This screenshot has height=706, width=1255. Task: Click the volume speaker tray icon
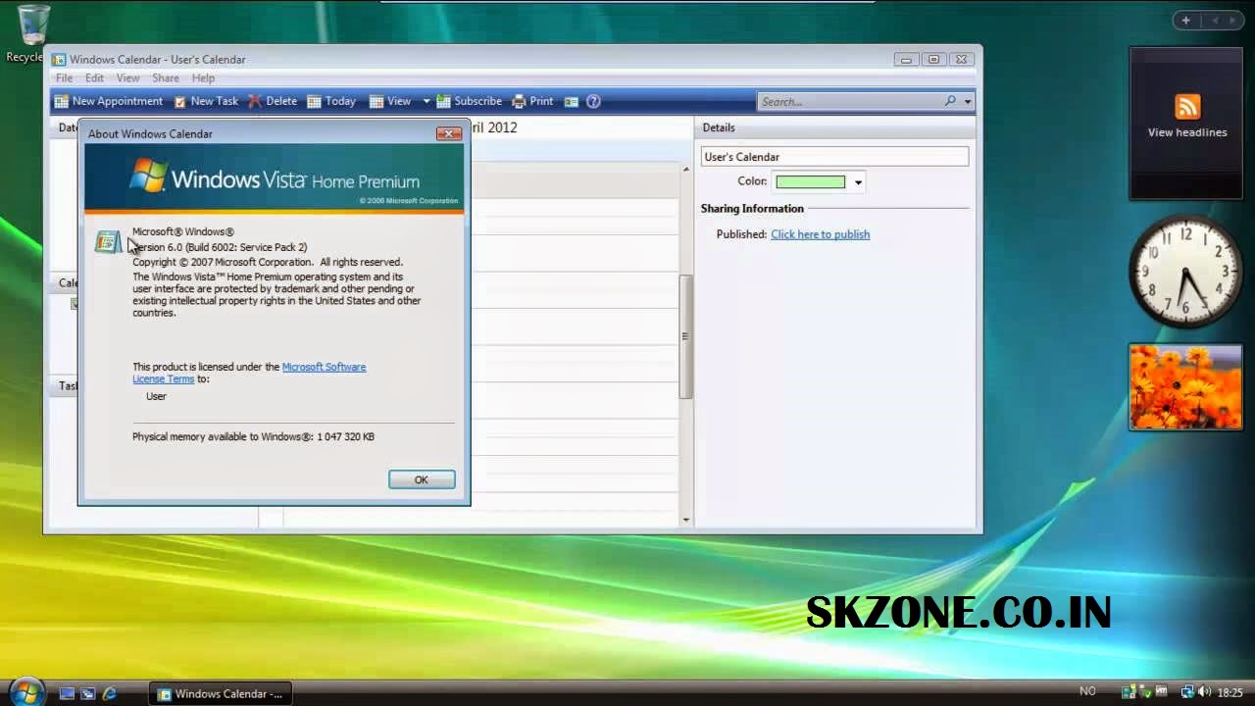pos(1204,692)
